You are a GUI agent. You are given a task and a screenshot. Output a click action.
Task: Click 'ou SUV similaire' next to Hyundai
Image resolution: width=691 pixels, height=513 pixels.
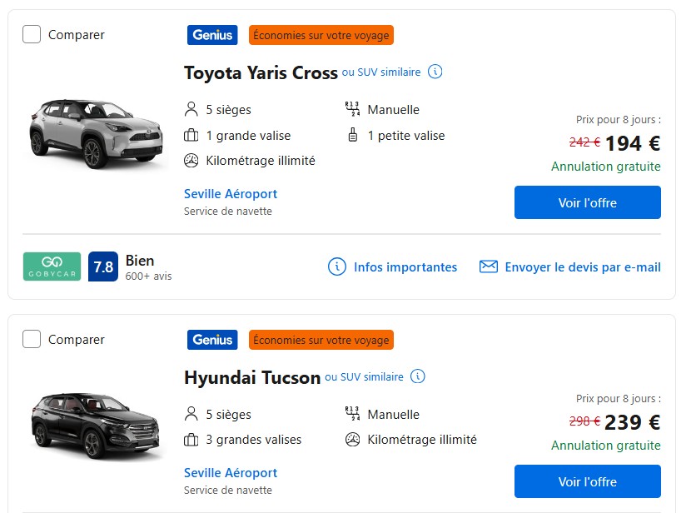tap(364, 377)
